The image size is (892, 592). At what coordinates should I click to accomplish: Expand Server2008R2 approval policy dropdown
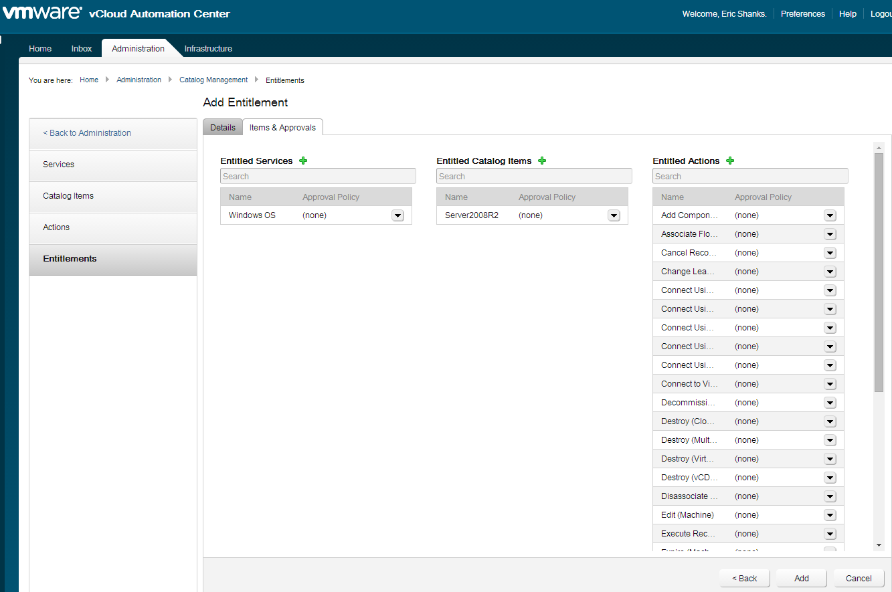pyautogui.click(x=614, y=215)
